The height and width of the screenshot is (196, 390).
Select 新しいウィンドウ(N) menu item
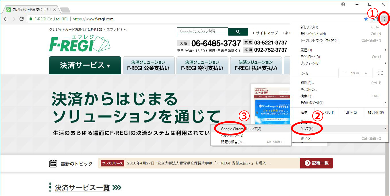click(339, 34)
